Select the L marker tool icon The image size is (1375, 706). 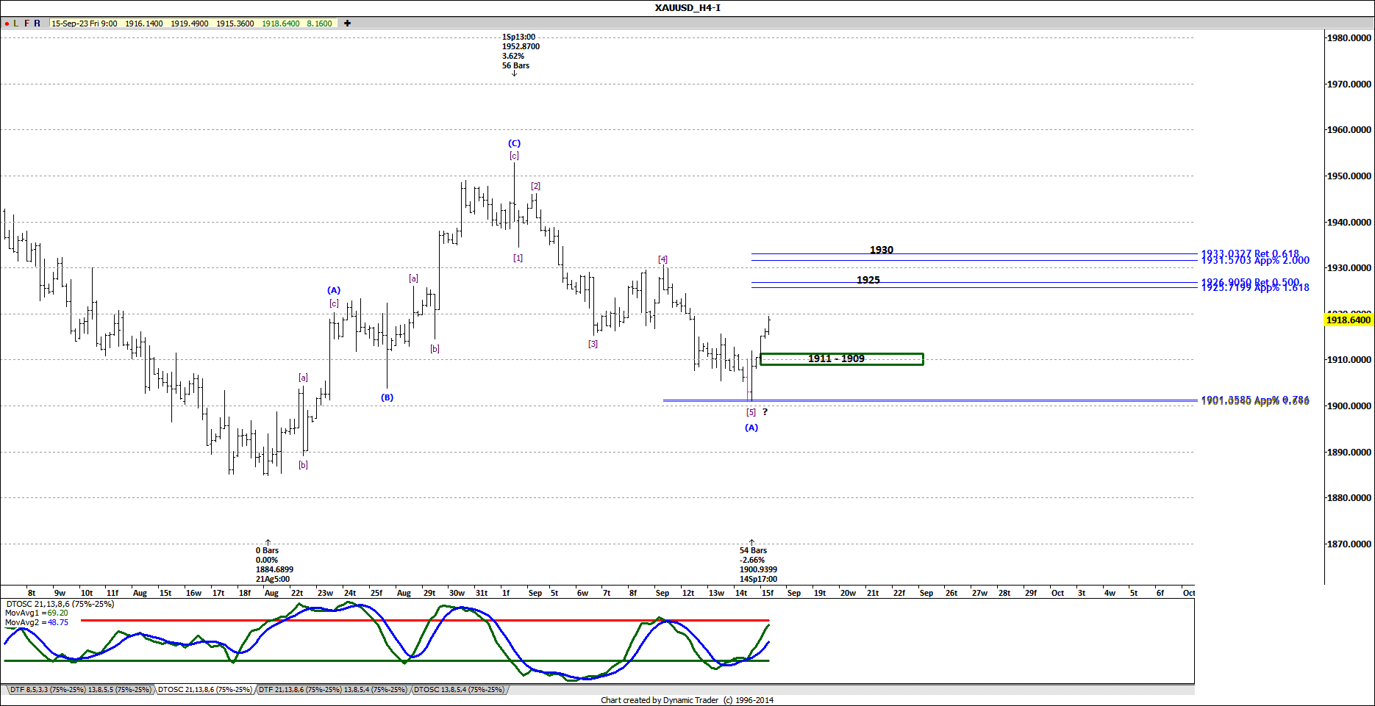point(15,23)
